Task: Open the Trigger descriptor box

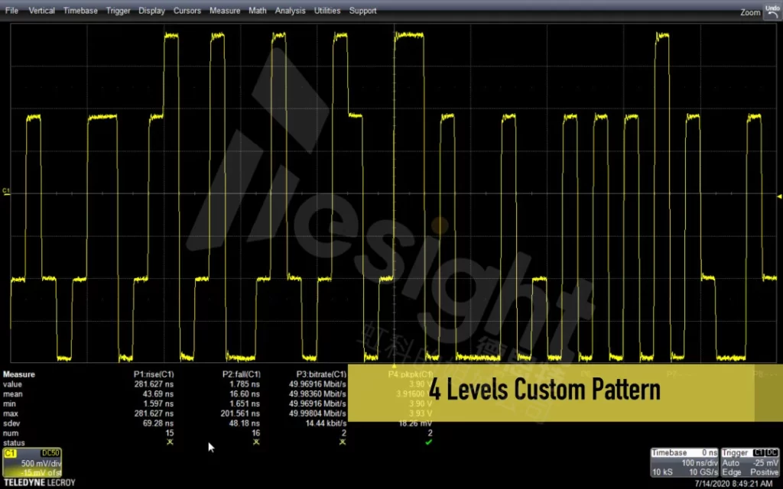Action: coord(750,463)
